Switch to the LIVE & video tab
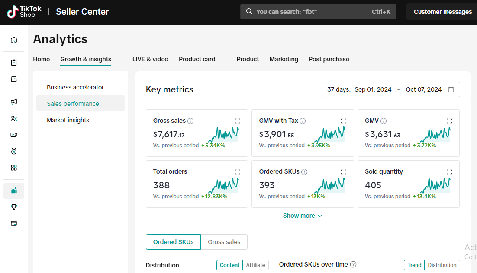 point(150,59)
